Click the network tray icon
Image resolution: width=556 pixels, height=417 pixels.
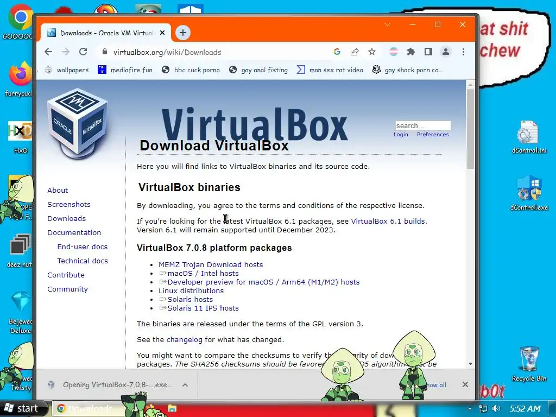483,408
